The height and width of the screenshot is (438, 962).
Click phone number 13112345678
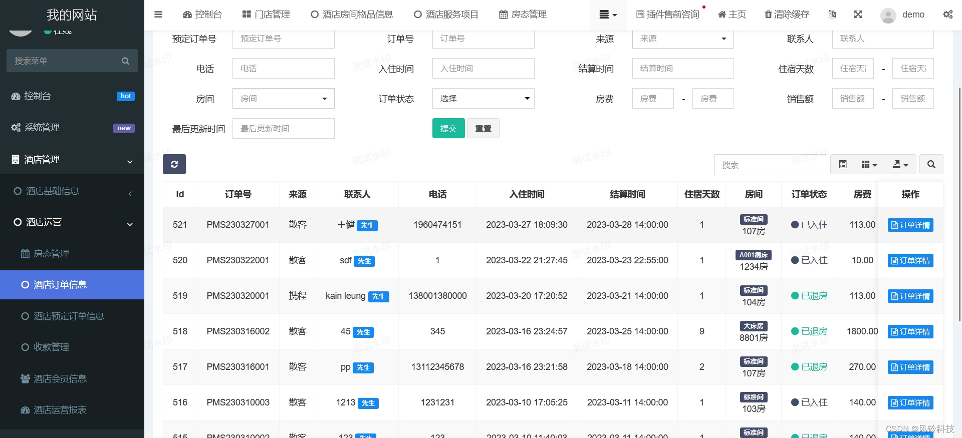(x=437, y=367)
